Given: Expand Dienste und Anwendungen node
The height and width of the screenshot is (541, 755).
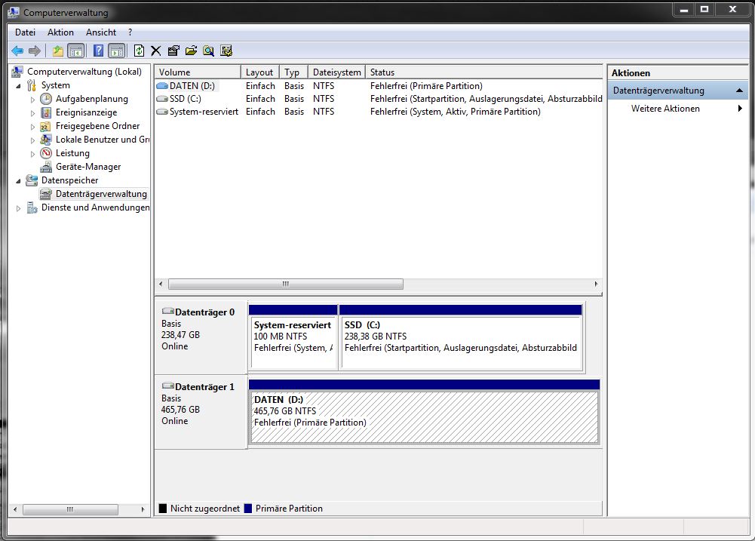Looking at the screenshot, I should [18, 208].
